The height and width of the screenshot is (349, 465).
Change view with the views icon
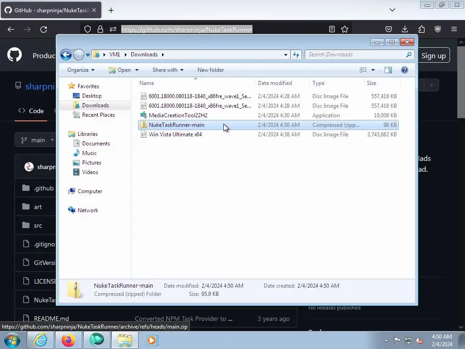click(x=363, y=70)
